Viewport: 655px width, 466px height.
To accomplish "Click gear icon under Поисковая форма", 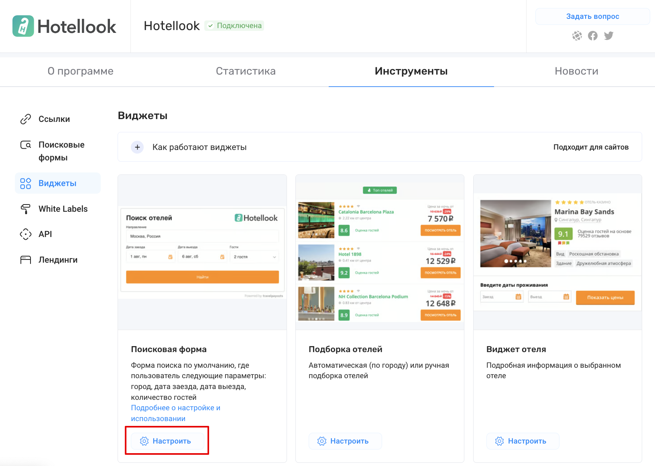I will point(144,441).
